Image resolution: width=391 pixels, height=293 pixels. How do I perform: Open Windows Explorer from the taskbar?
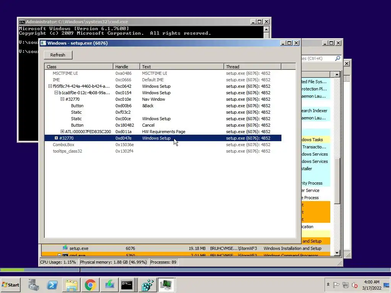(x=71, y=285)
